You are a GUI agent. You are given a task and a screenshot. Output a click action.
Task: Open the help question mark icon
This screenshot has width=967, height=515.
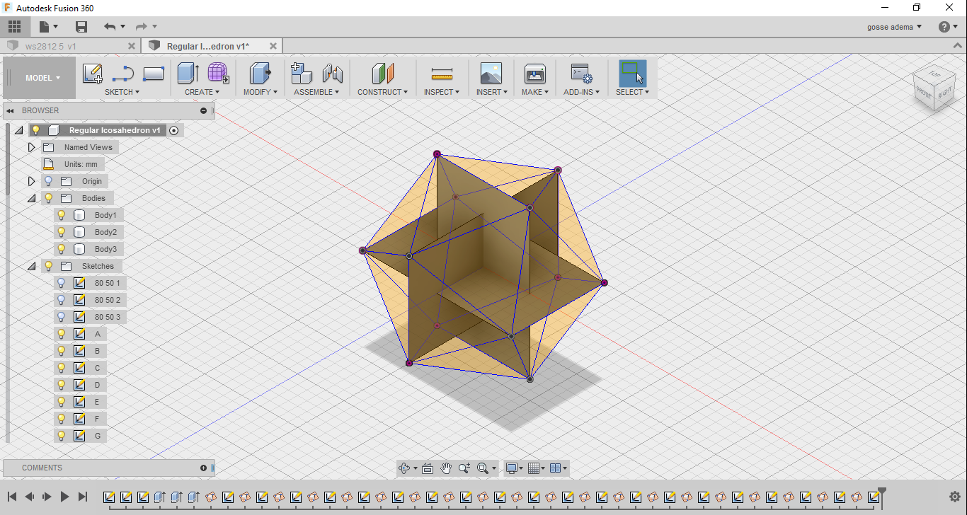pyautogui.click(x=944, y=27)
